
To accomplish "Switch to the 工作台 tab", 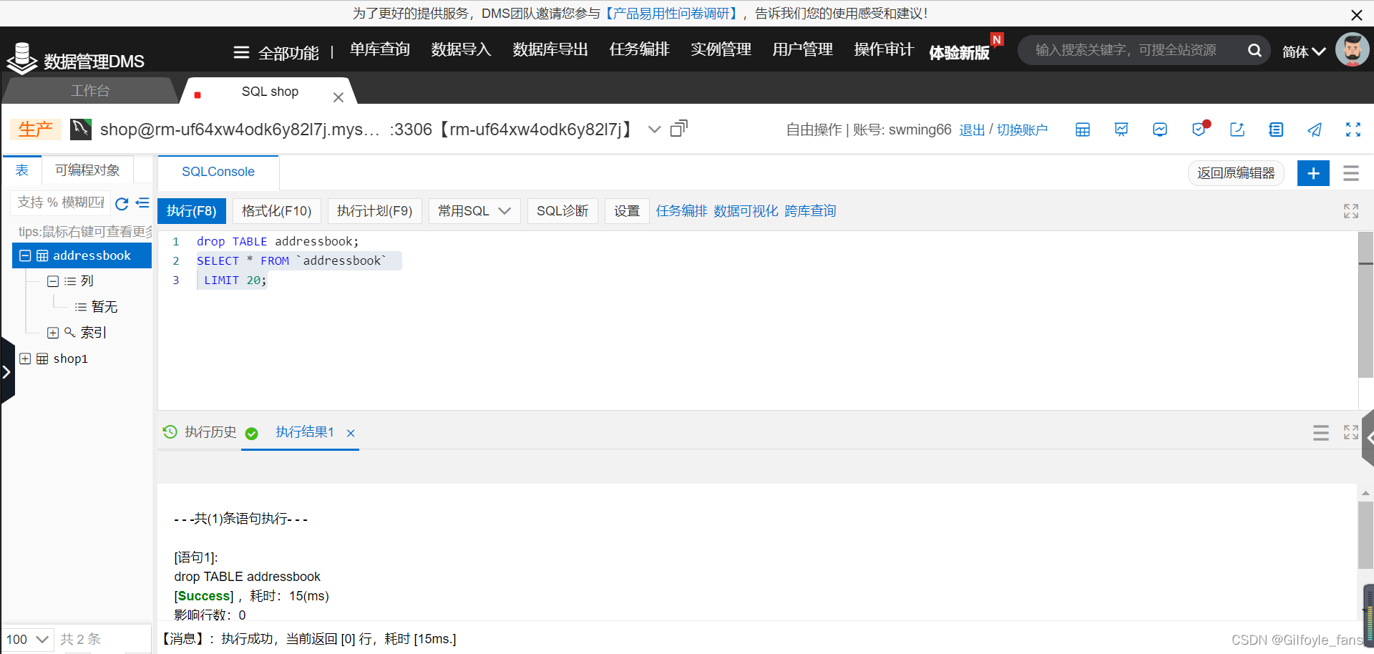I will 90,90.
